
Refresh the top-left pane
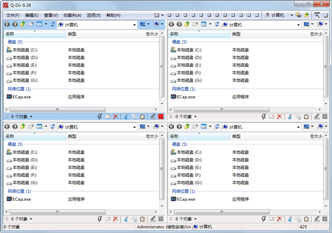(53, 24)
